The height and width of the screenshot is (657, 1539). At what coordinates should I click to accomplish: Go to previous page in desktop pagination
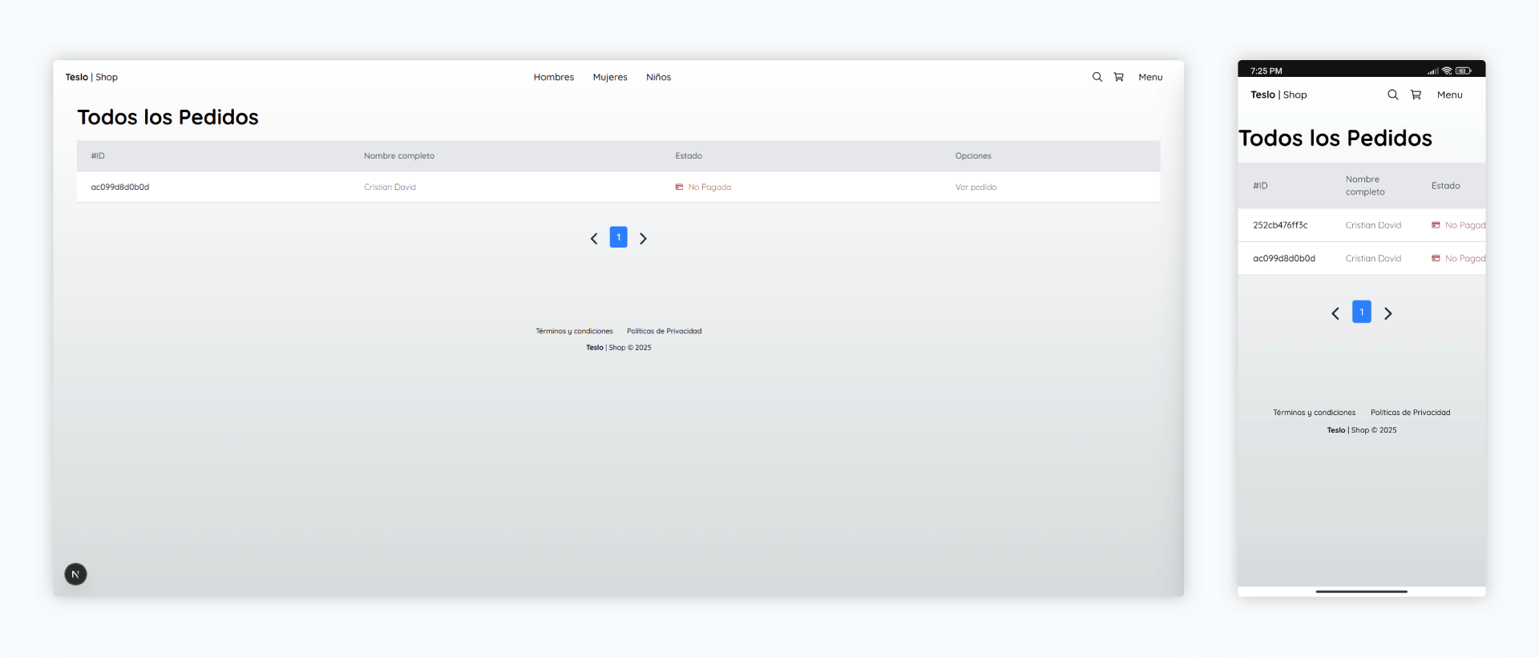click(x=594, y=238)
